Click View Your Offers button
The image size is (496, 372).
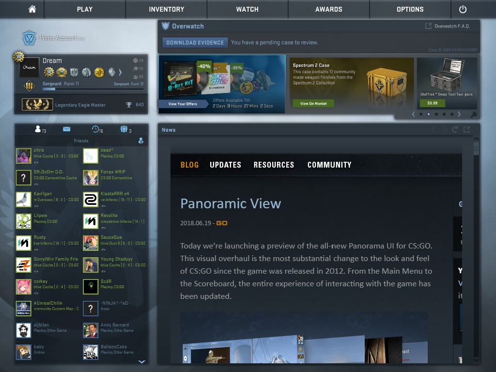(183, 104)
